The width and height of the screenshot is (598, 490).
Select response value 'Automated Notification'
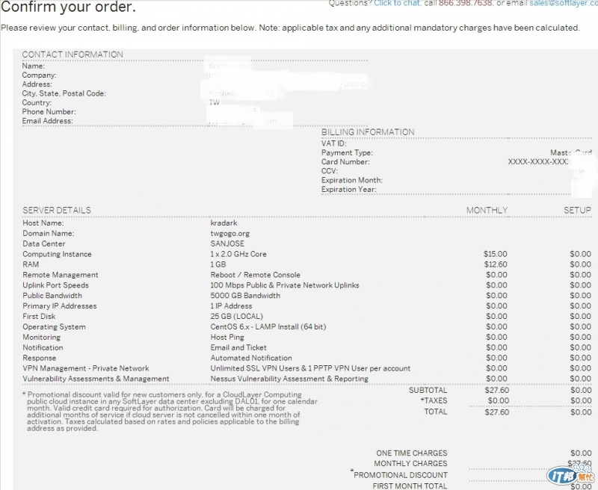click(251, 358)
